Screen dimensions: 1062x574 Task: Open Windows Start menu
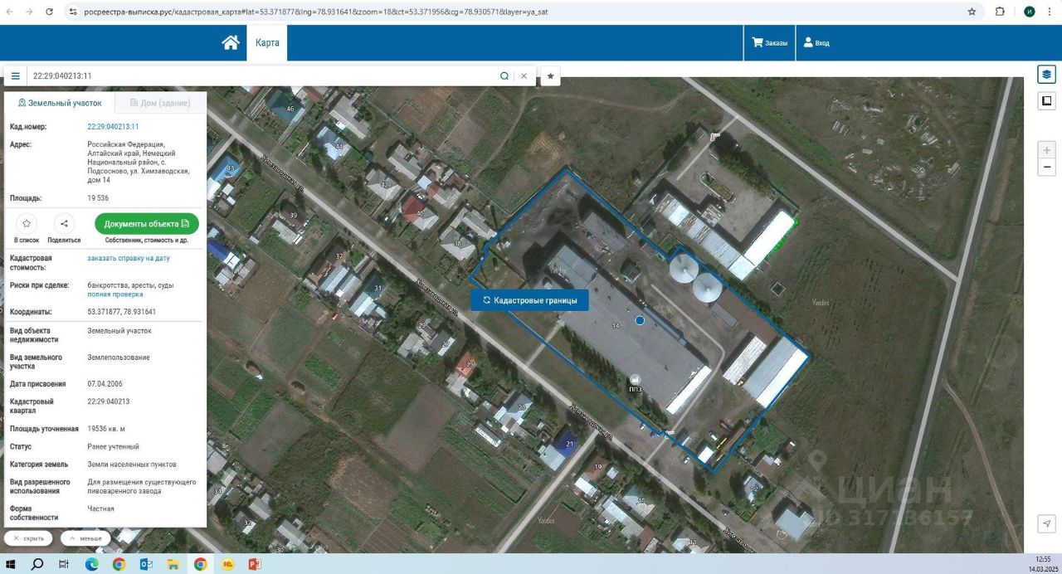11,564
